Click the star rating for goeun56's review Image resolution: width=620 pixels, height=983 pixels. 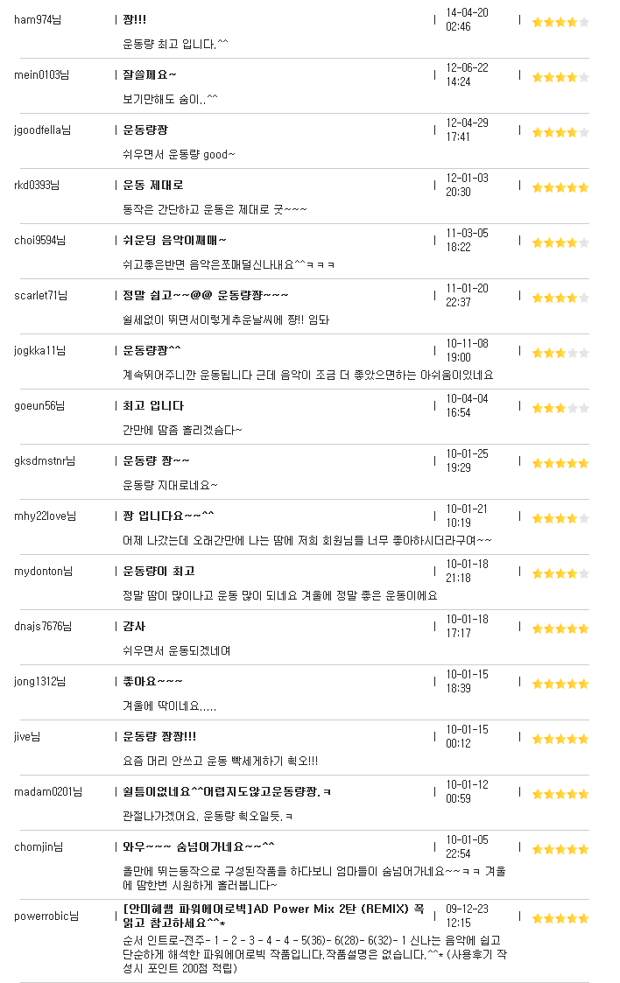[x=560, y=408]
